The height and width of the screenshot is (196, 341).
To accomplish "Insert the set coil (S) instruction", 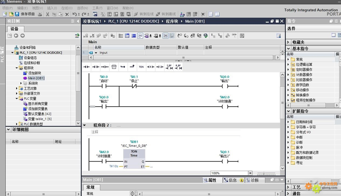I will point(160,67).
